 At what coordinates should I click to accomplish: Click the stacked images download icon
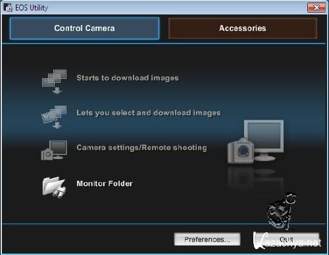pos(55,81)
